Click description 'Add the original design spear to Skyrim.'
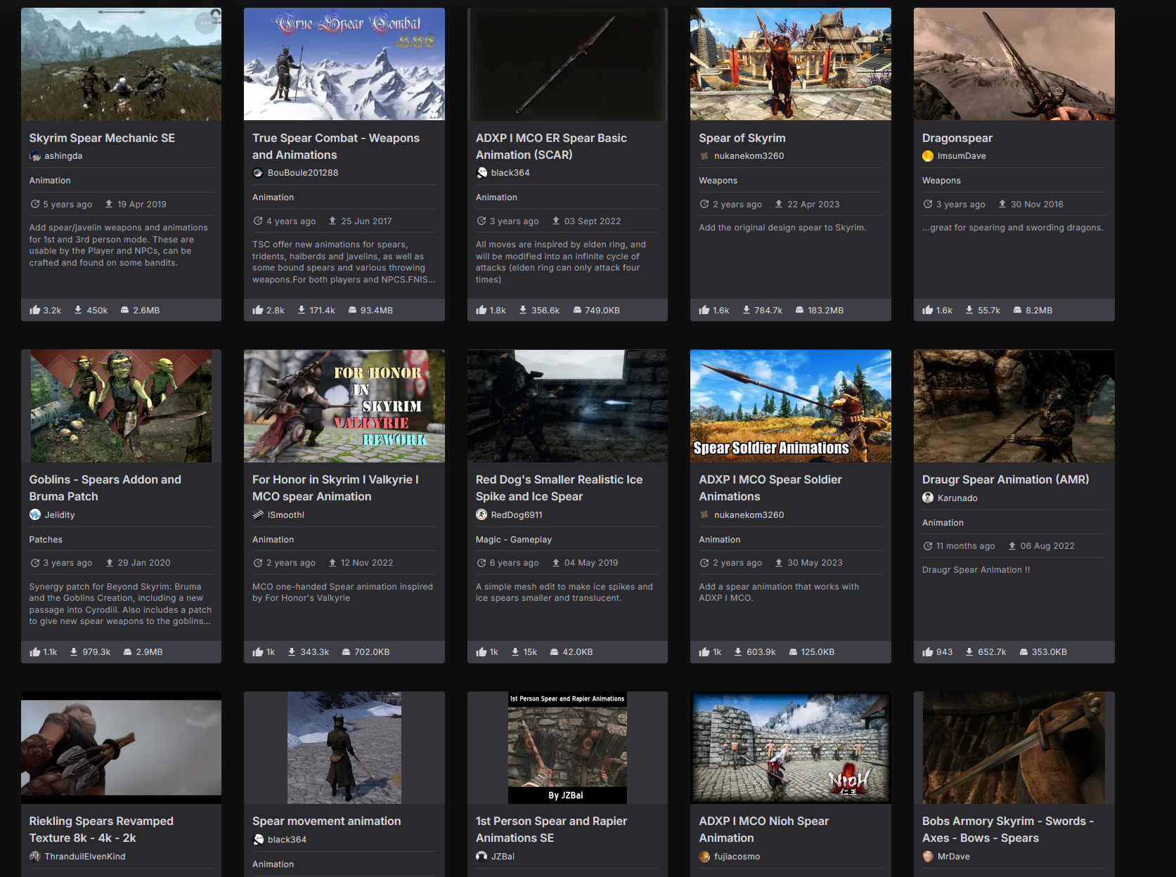1176x877 pixels. point(782,228)
